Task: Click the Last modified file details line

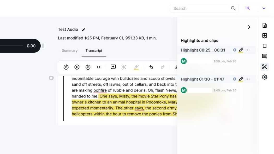Action: (x=107, y=38)
